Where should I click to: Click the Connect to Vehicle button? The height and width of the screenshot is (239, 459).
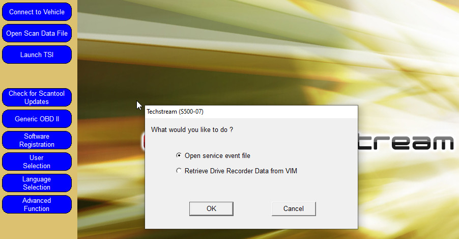coord(37,12)
